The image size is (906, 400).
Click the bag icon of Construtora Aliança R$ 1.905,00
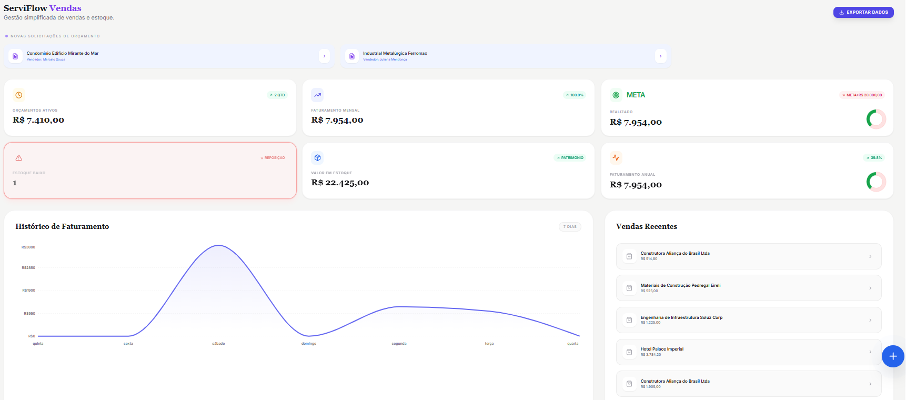(x=629, y=384)
